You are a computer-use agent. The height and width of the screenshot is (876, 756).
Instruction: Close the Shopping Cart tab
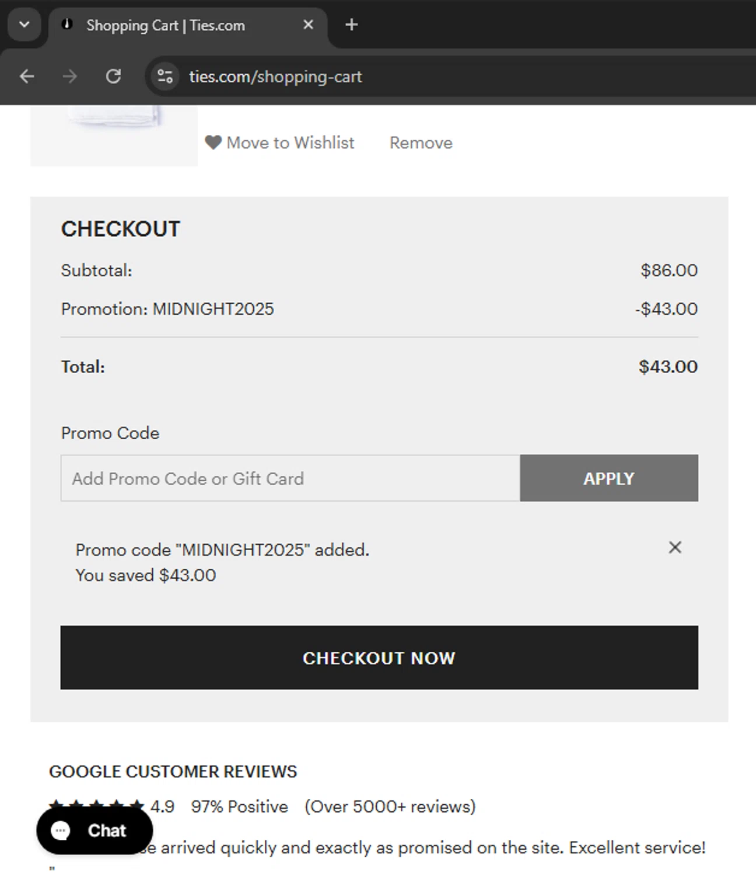(309, 25)
